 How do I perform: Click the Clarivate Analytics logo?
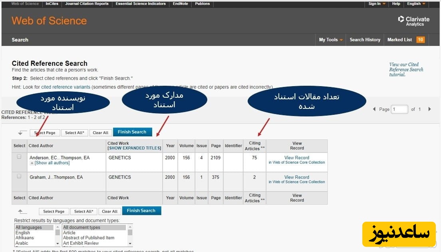pos(414,21)
